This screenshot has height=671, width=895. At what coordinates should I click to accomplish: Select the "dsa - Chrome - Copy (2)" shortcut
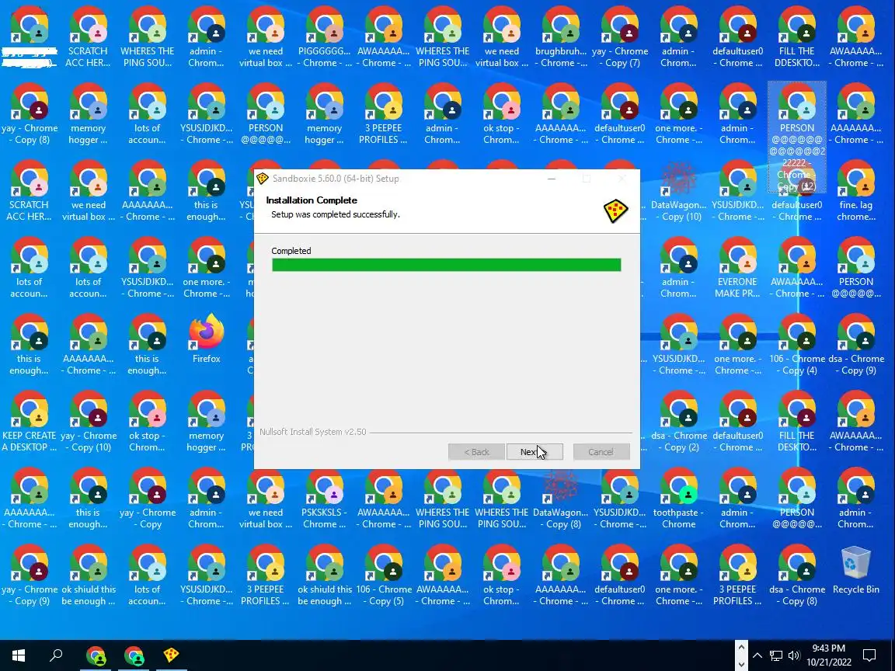(x=679, y=422)
